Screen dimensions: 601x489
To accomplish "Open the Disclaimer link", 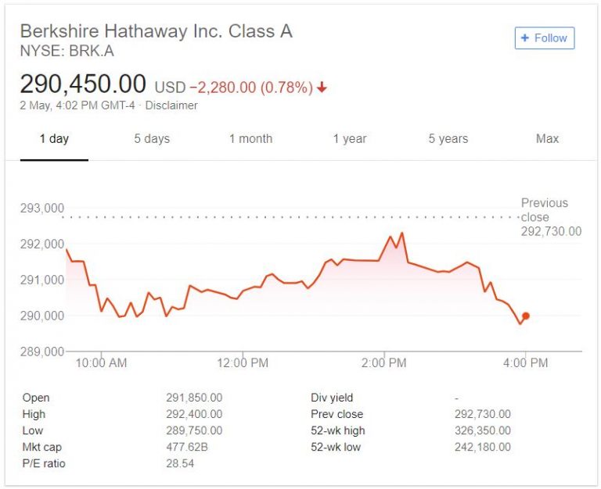I will pyautogui.click(x=171, y=105).
